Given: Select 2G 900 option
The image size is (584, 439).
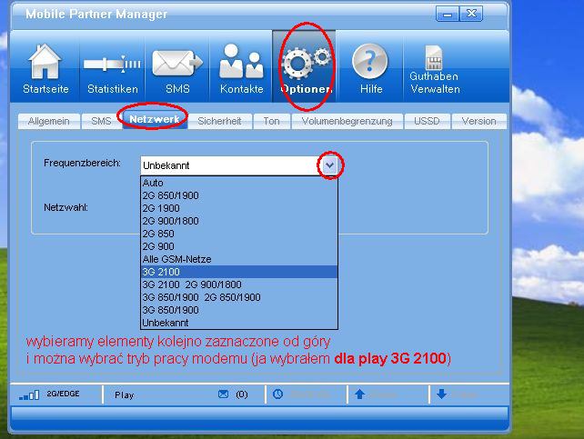Looking at the screenshot, I should 239,246.
